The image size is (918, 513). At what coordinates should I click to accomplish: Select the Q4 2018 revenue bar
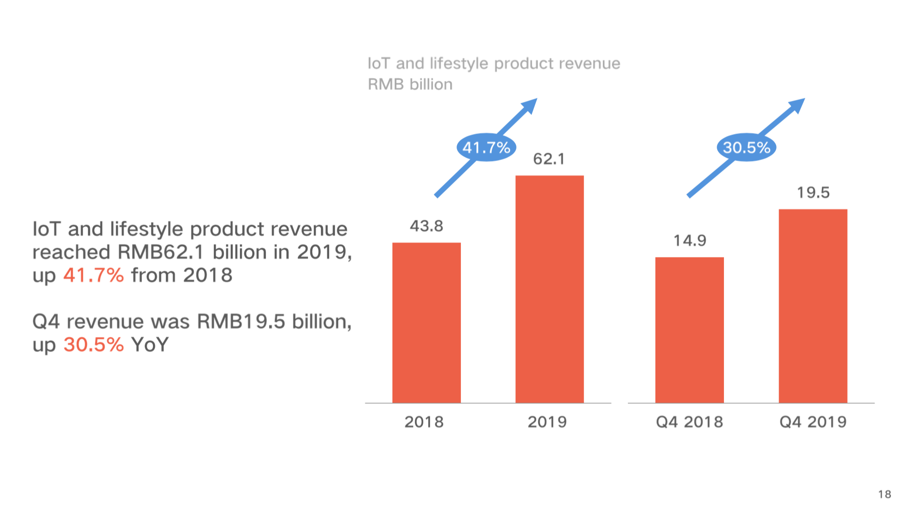[689, 330]
